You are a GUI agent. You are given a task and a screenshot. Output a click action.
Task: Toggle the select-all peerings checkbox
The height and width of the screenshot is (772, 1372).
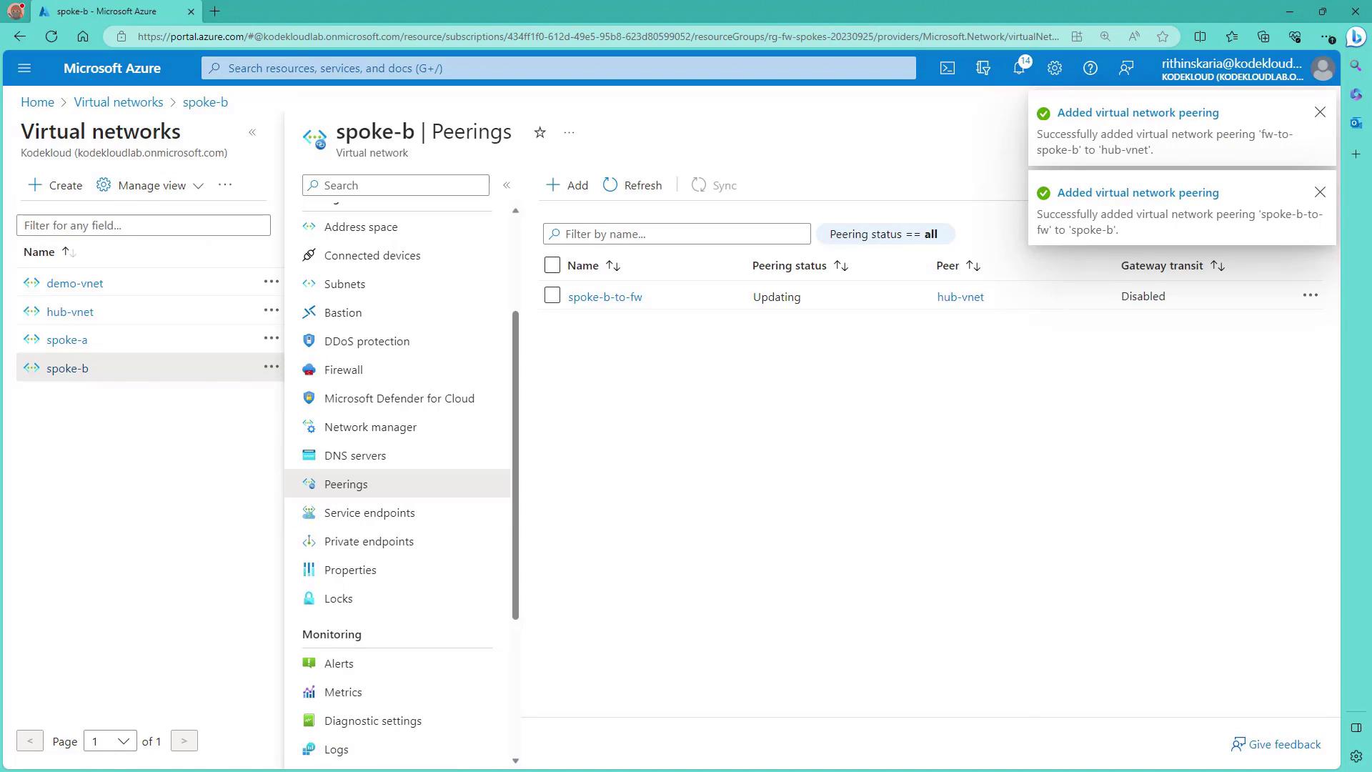pos(552,265)
